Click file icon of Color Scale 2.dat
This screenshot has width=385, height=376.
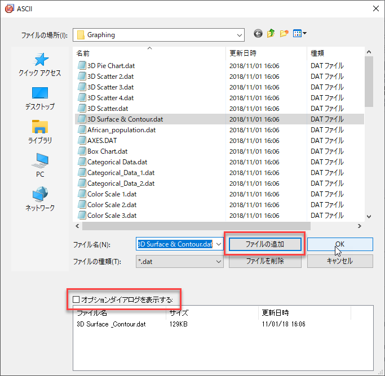coord(82,205)
